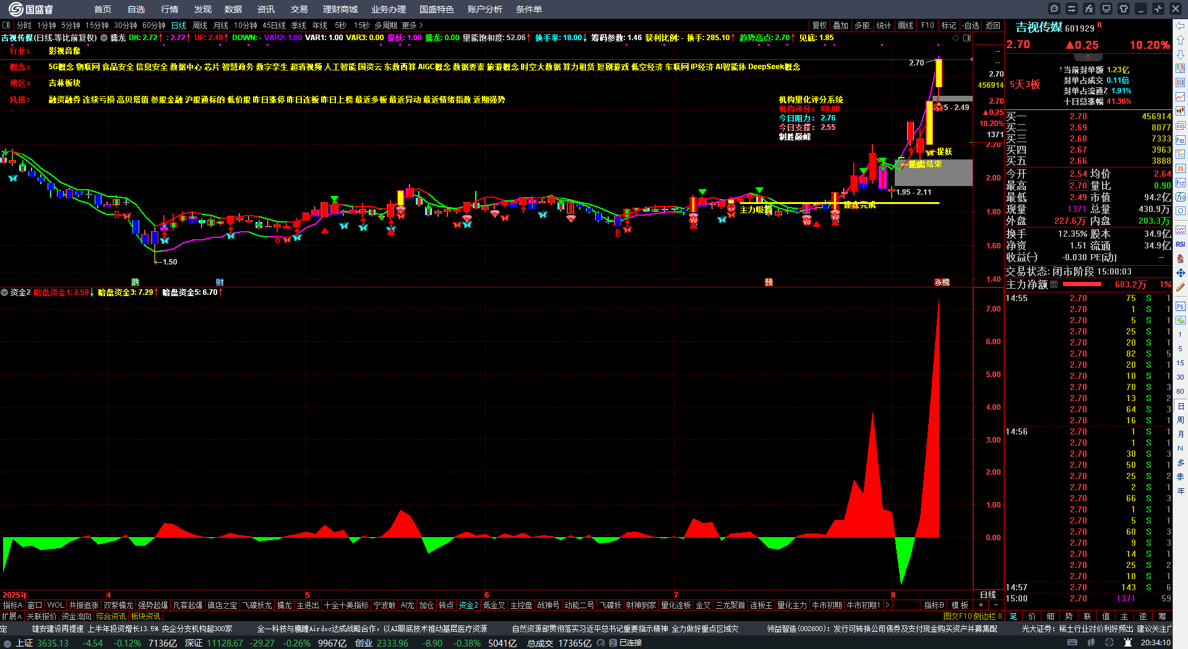Image resolution: width=1188 pixels, height=649 pixels.
Task: Open the RSI indicator sidebar icon
Action: pyautogui.click(x=1181, y=244)
